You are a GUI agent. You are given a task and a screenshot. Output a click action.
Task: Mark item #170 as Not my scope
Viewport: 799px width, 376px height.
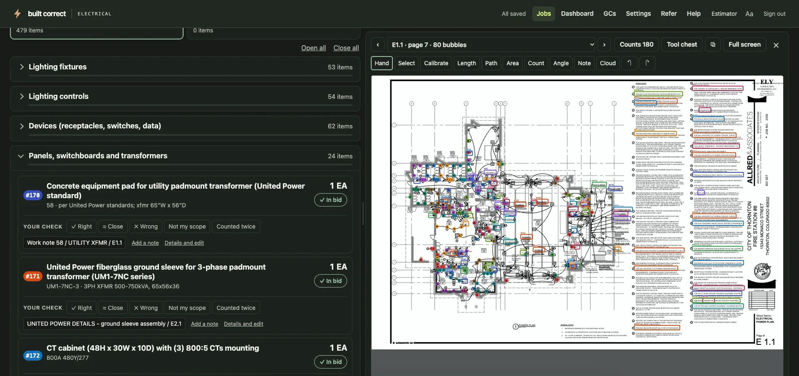[x=187, y=226]
